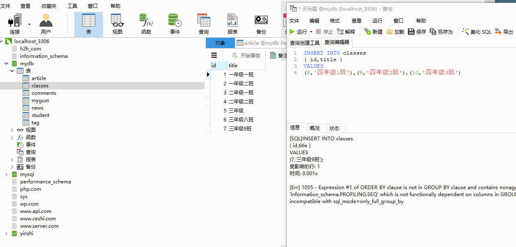Click the 停止 (Stop) query button
The width and height of the screenshot is (516, 247).
pyautogui.click(x=325, y=32)
